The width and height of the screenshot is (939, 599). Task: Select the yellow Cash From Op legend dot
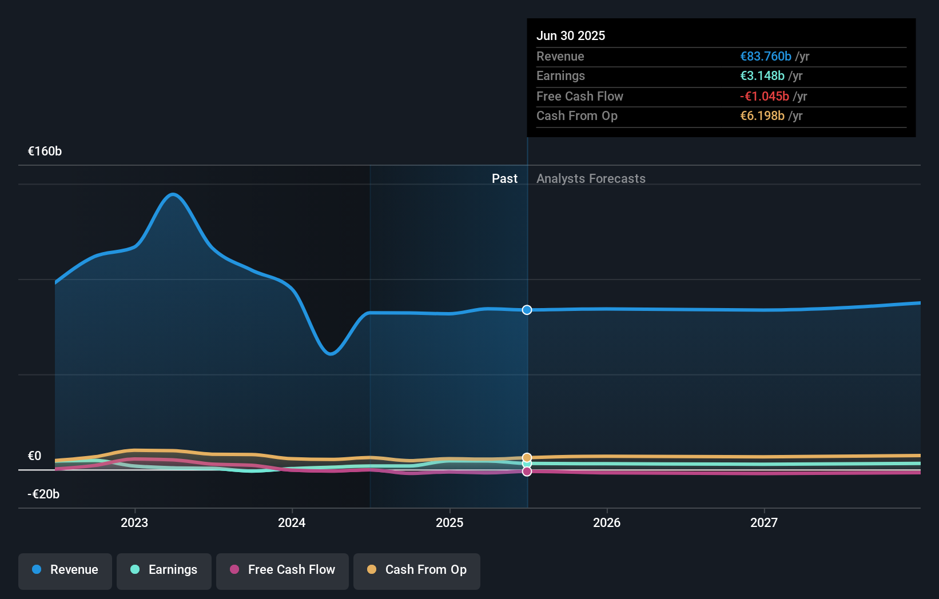pyautogui.click(x=372, y=569)
